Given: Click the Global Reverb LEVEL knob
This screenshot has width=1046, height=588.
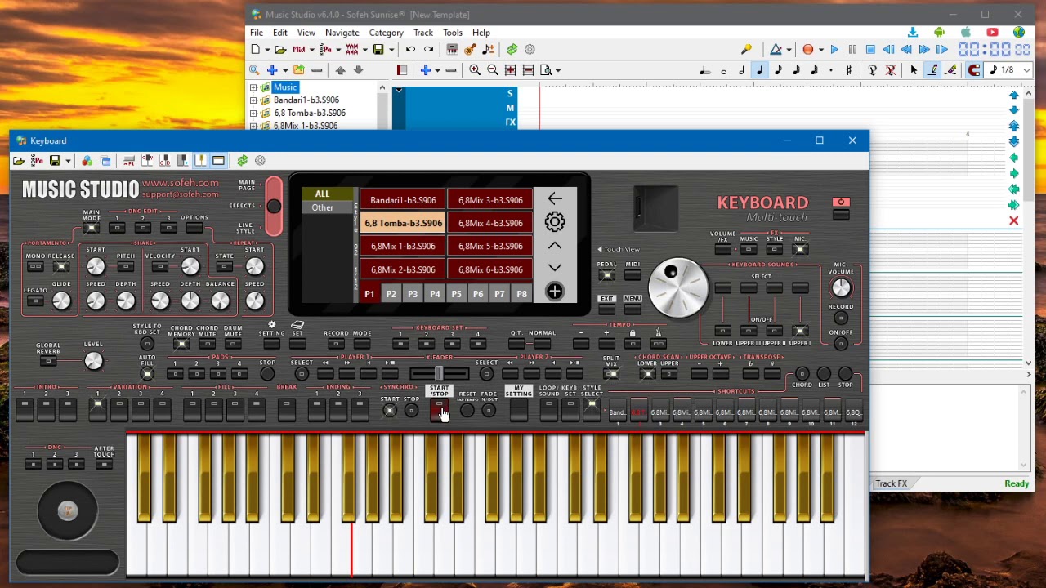Looking at the screenshot, I should click(x=93, y=361).
